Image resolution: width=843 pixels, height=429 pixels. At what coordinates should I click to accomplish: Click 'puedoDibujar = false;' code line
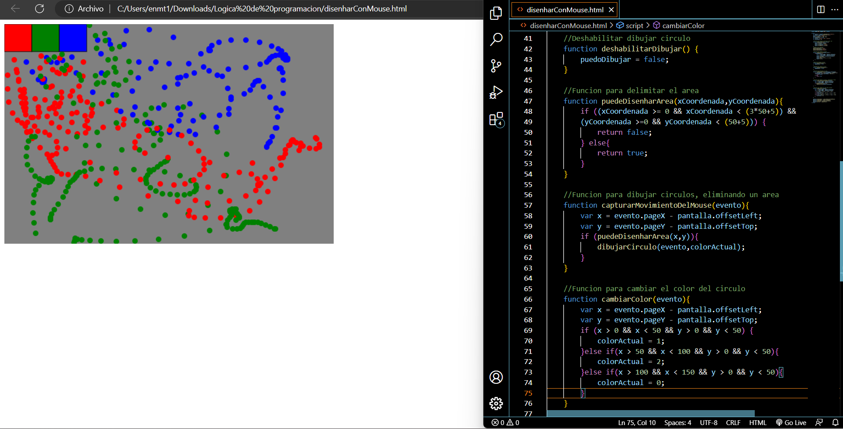click(624, 59)
